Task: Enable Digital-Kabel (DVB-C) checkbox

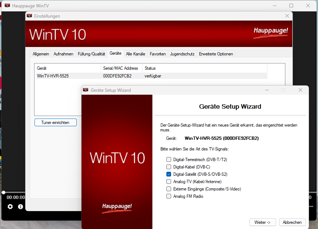Action: 169,167
